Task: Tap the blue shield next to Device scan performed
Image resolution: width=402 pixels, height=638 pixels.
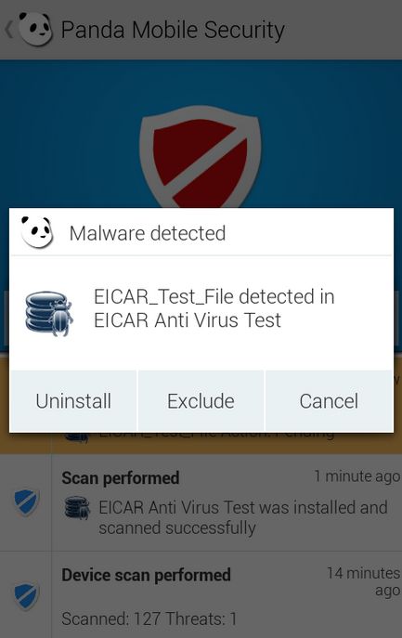Action: tap(26, 596)
